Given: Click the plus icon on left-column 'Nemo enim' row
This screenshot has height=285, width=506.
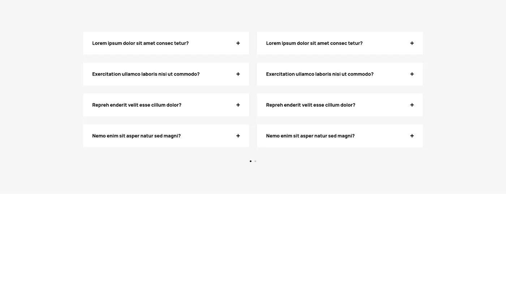Looking at the screenshot, I should pos(238,136).
